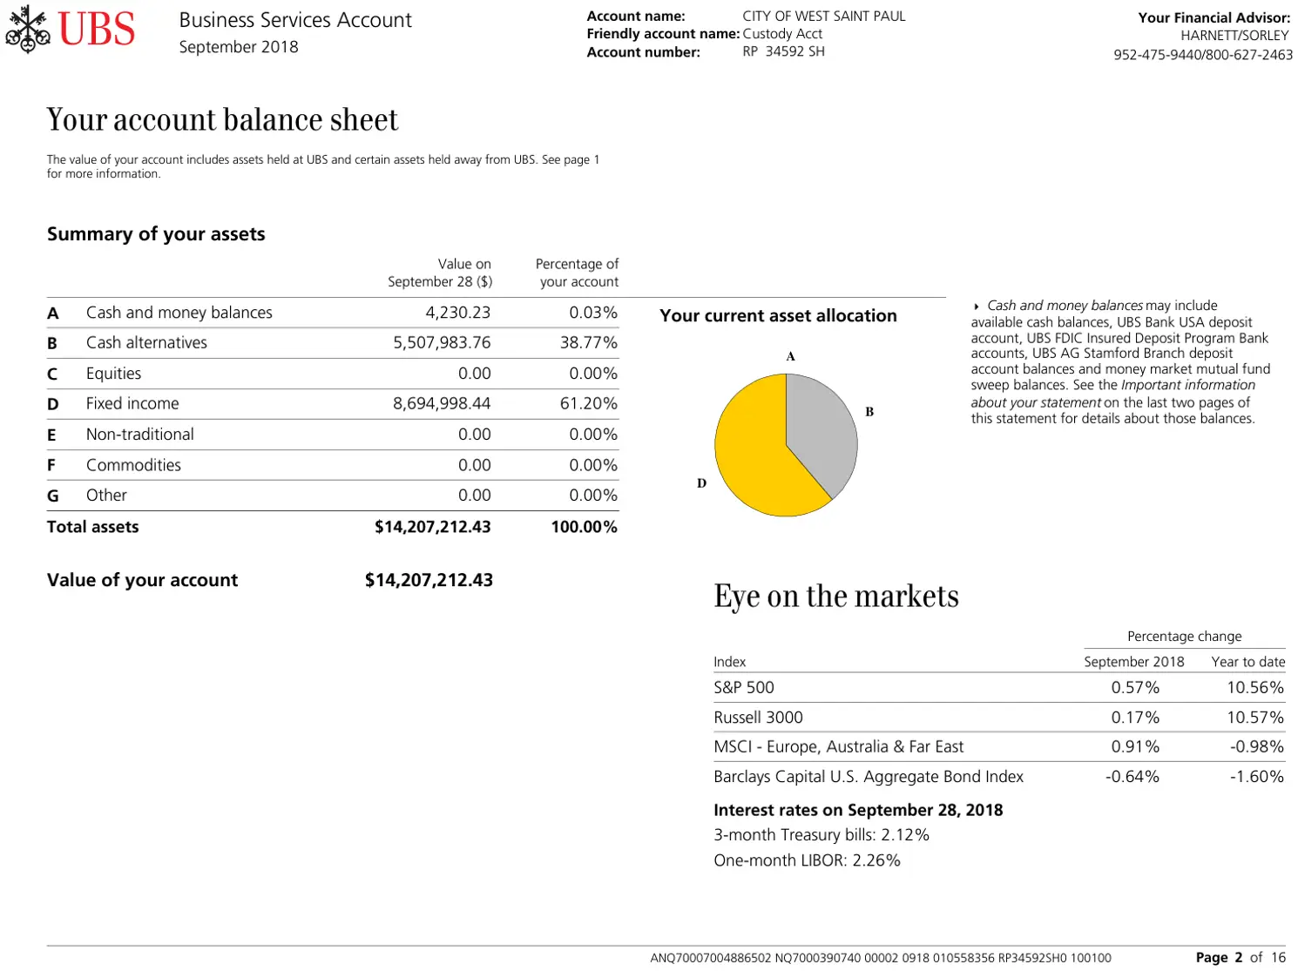Click the "Equities" row label
Viewport: 1298px width, 971px height.
pyautogui.click(x=113, y=374)
